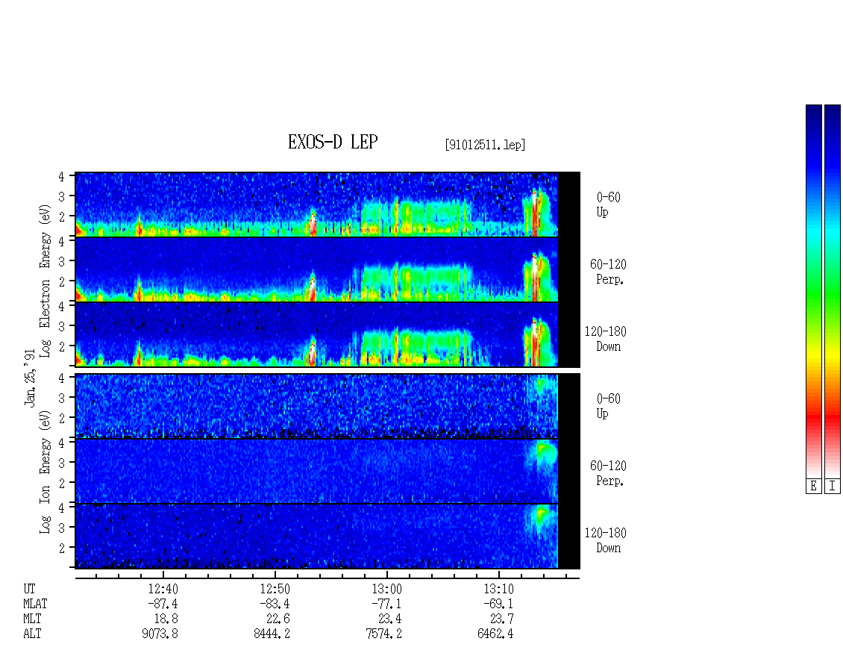Click the MLT value 23.7
Viewport: 843px width, 653px height.
coord(501,619)
